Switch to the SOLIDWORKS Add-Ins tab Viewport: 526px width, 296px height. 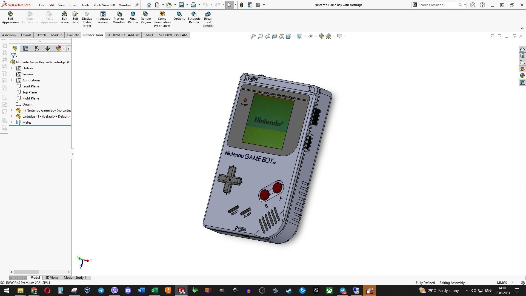click(123, 35)
